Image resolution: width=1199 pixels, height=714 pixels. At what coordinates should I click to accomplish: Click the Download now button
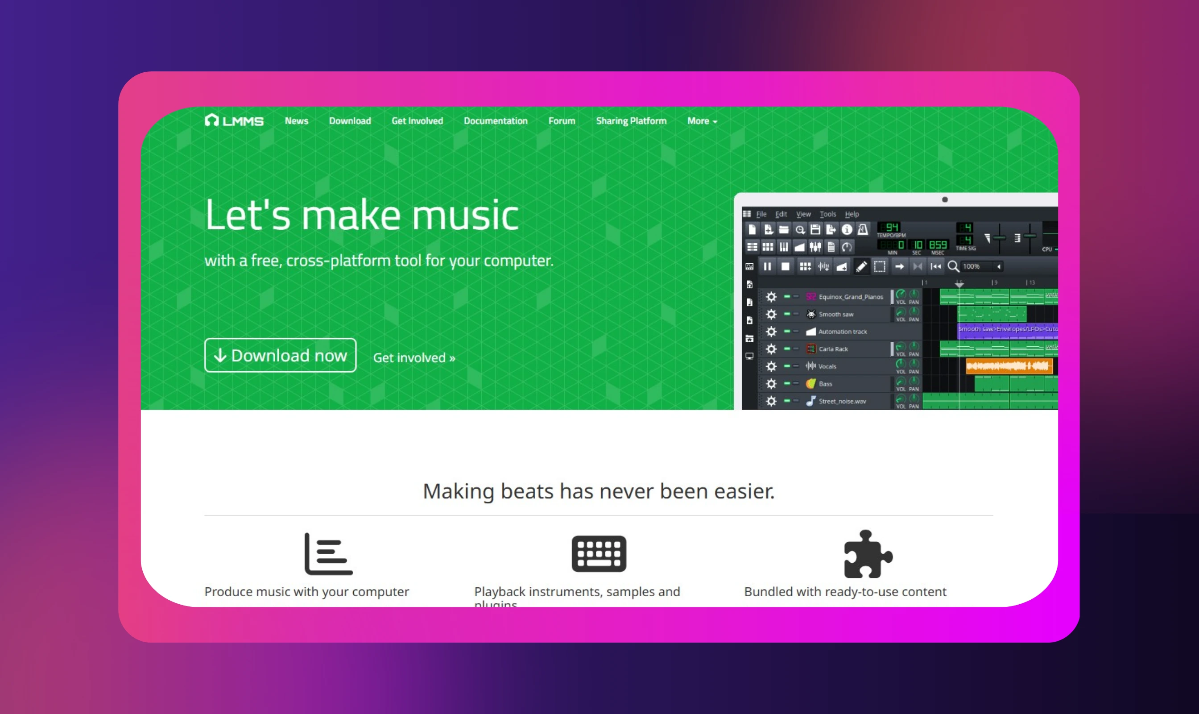coord(281,355)
